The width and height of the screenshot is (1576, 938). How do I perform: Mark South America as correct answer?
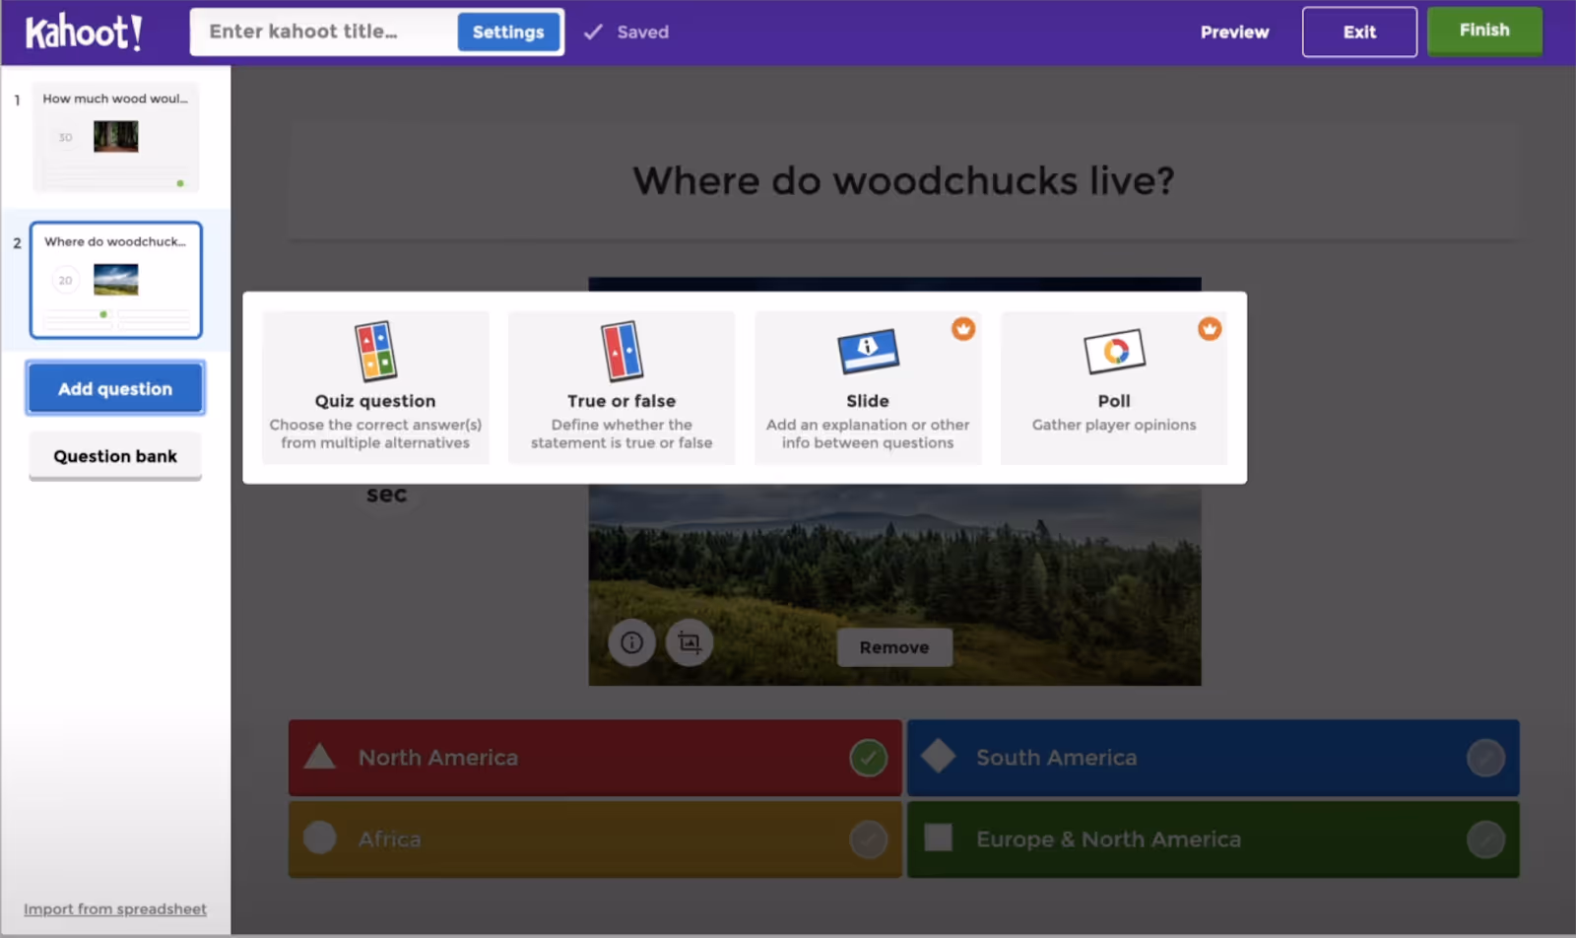coord(1485,758)
